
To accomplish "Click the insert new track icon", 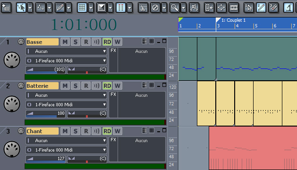I will (6, 8).
